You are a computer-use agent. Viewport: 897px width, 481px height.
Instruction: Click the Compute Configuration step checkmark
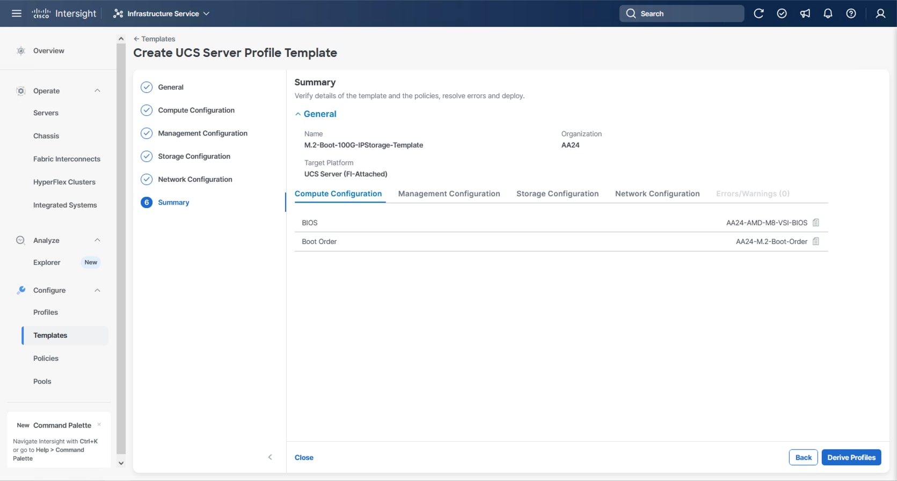coord(147,110)
